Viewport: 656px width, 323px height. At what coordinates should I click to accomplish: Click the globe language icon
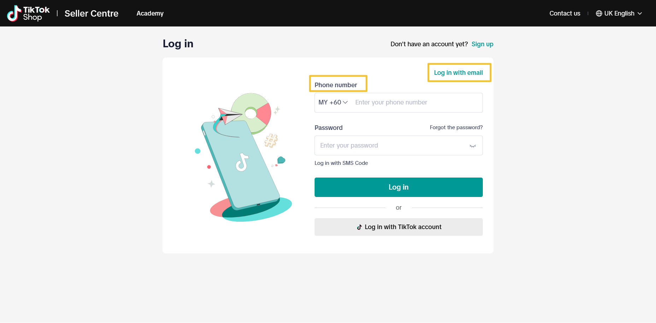(599, 13)
